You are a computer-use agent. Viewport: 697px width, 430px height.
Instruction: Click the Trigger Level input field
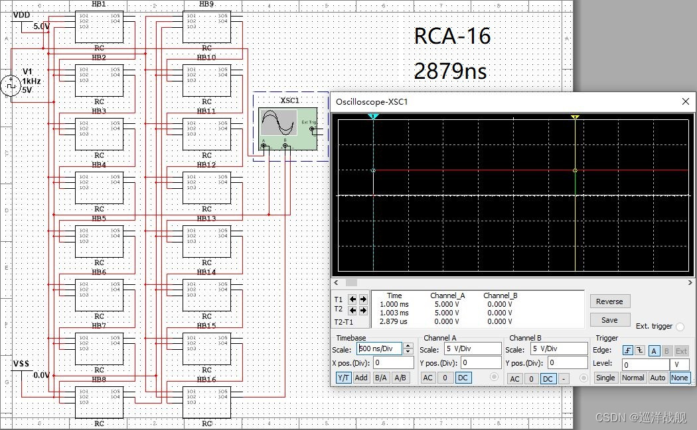click(645, 365)
